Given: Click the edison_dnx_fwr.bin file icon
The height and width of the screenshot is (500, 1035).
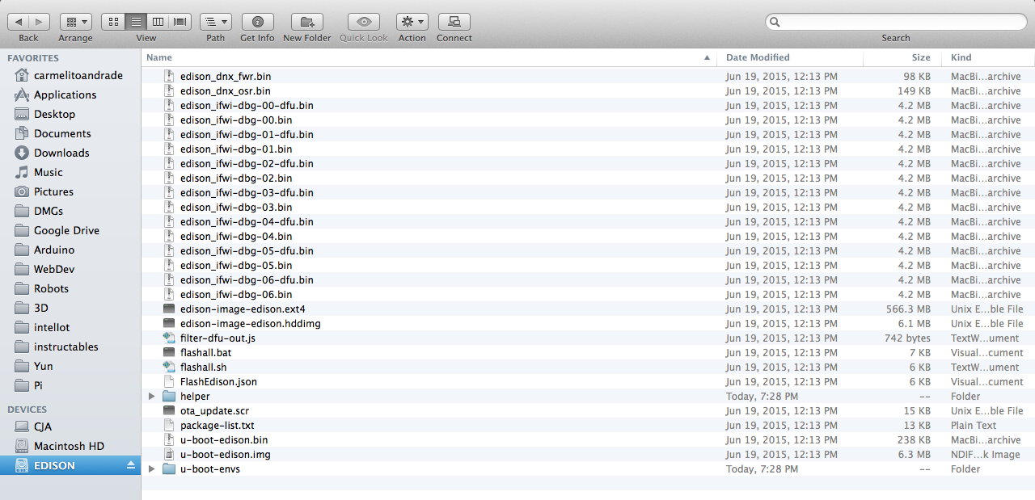Looking at the screenshot, I should pos(169,76).
